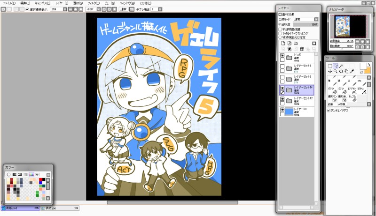Screen dimensions: 376x216
Task: Click undo icon in top toolbar
Action: point(3,9)
